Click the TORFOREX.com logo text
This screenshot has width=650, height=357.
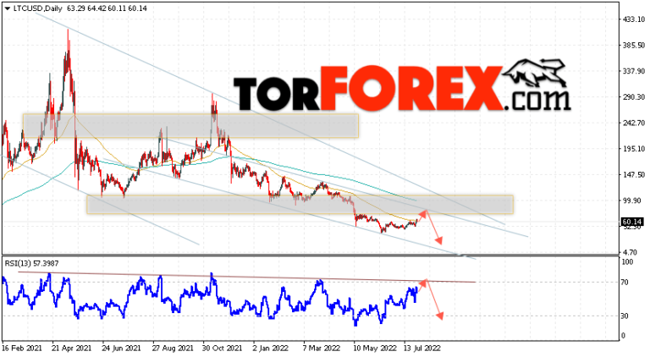pos(398,92)
